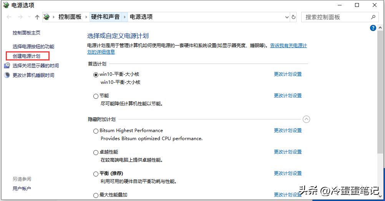Open 告诉我有关电源计划的详细信息 link
This screenshot has height=201, width=385.
click(x=289, y=46)
